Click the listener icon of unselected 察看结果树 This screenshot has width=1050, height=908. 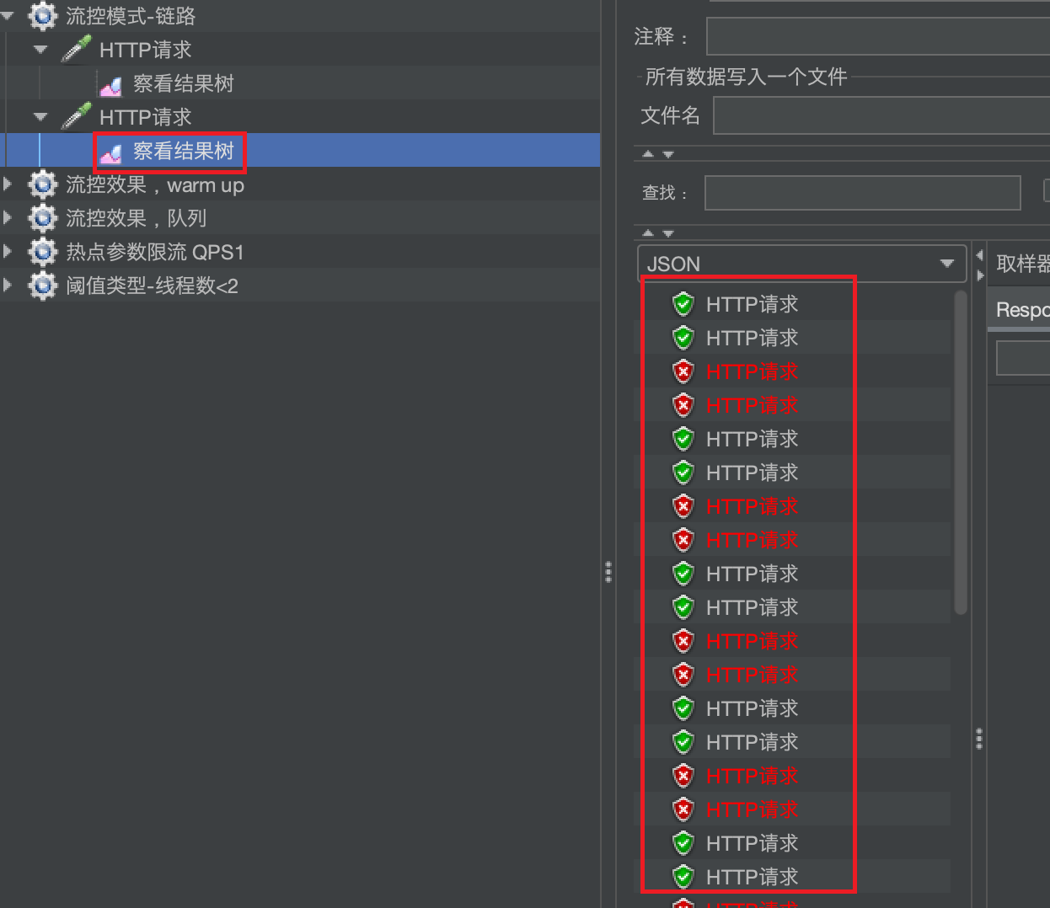[110, 85]
